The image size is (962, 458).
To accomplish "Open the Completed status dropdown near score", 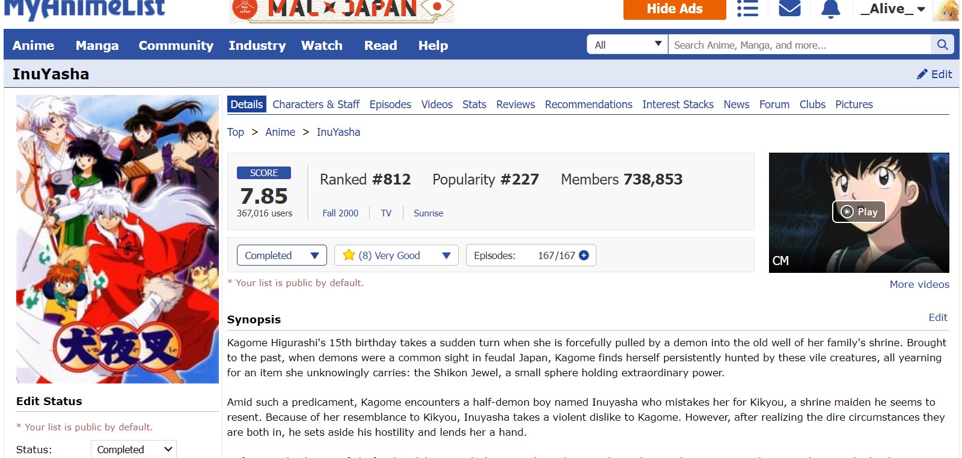I will click(x=282, y=255).
